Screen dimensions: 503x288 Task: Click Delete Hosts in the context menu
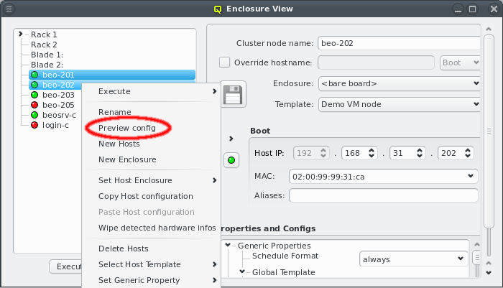pyautogui.click(x=124, y=248)
